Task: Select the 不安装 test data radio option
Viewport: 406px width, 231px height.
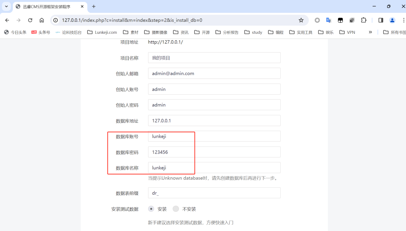Action: coord(176,209)
